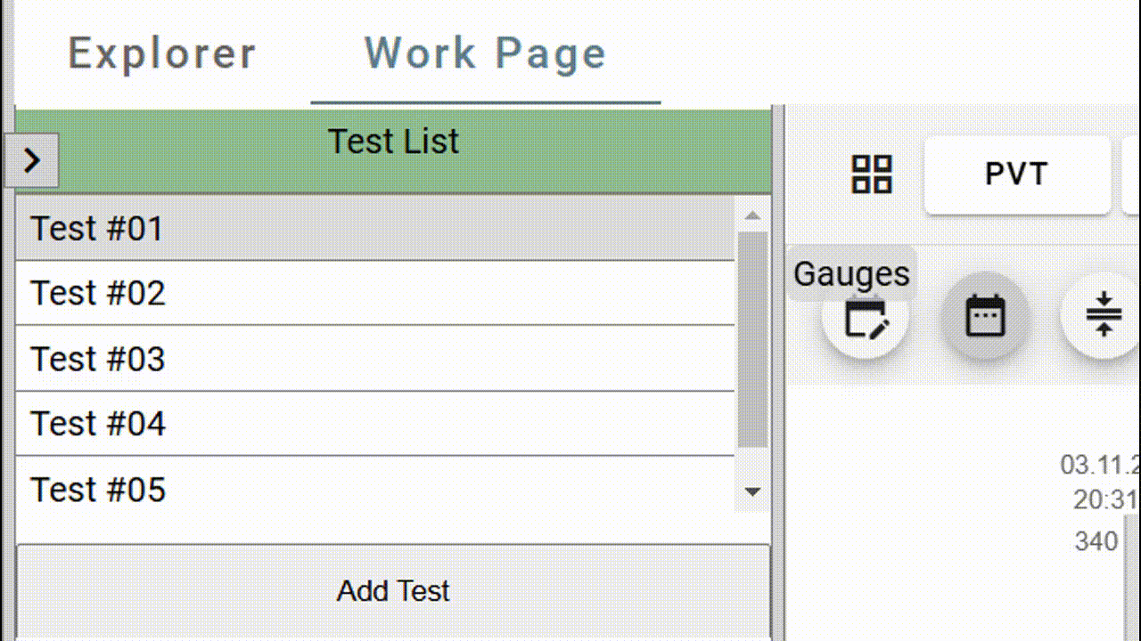1141x641 pixels.
Task: Open Test #05 list entry
Action: 375,489
